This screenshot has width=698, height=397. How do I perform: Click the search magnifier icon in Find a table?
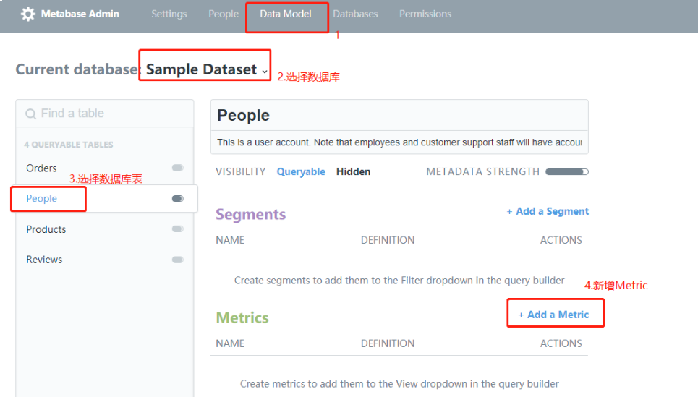tap(31, 114)
